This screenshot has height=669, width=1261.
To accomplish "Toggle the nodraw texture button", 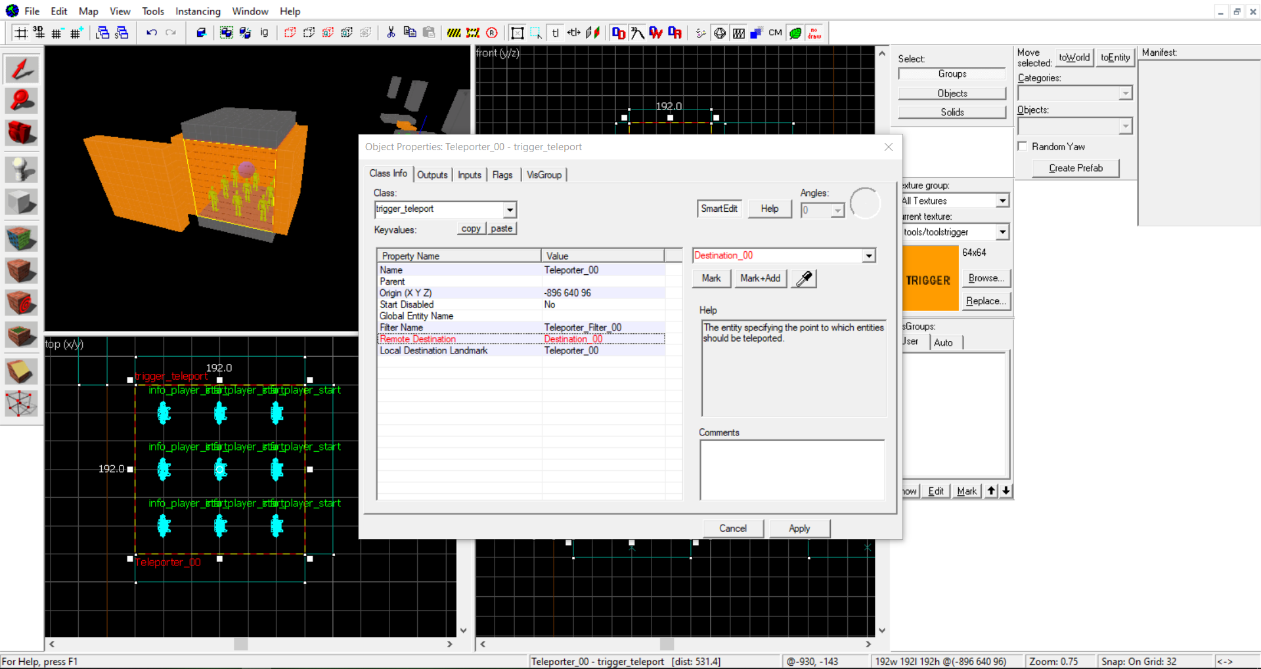I will (x=814, y=33).
